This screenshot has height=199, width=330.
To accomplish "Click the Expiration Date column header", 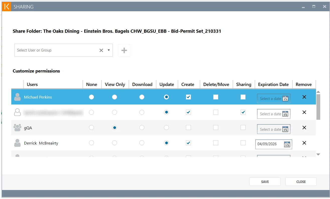I will [x=273, y=84].
